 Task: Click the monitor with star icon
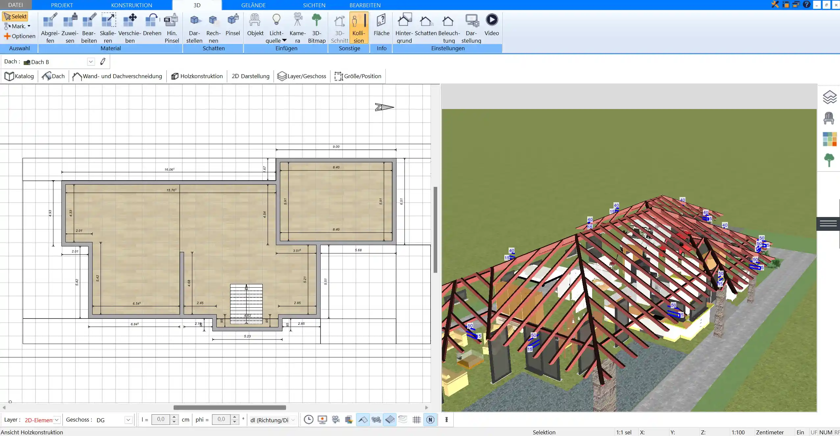click(x=322, y=420)
